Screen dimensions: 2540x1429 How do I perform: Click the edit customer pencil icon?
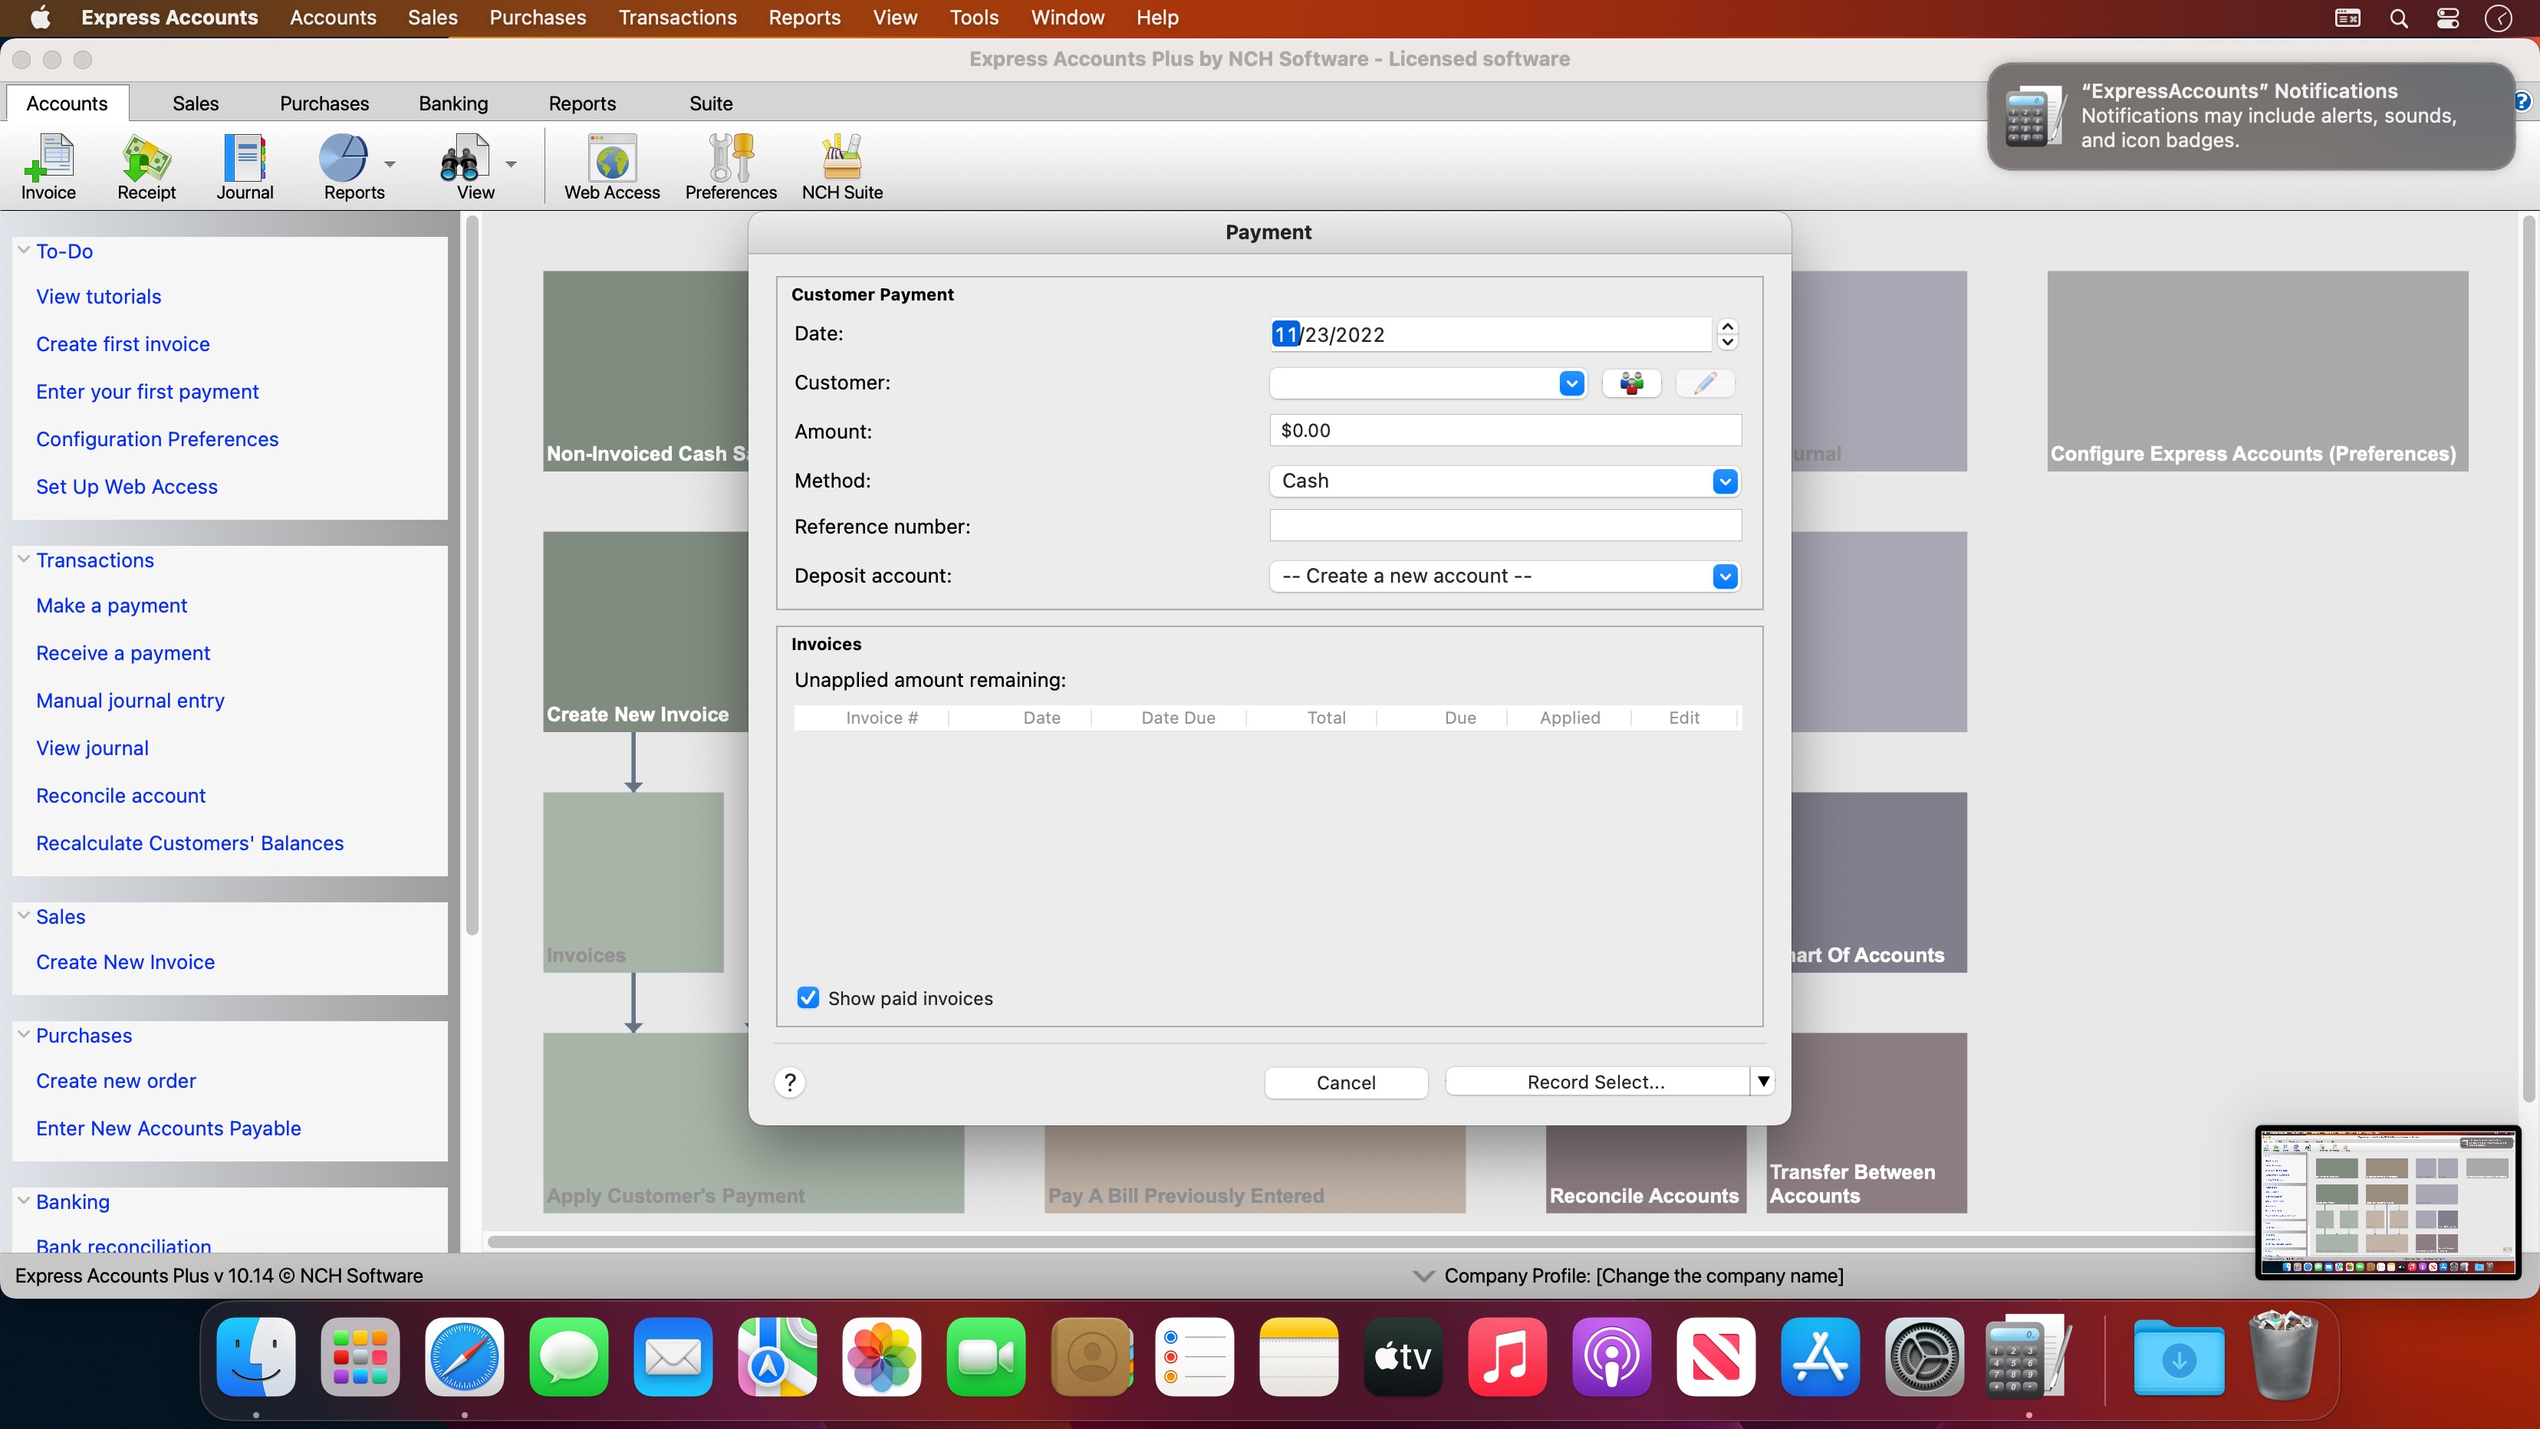point(1705,383)
